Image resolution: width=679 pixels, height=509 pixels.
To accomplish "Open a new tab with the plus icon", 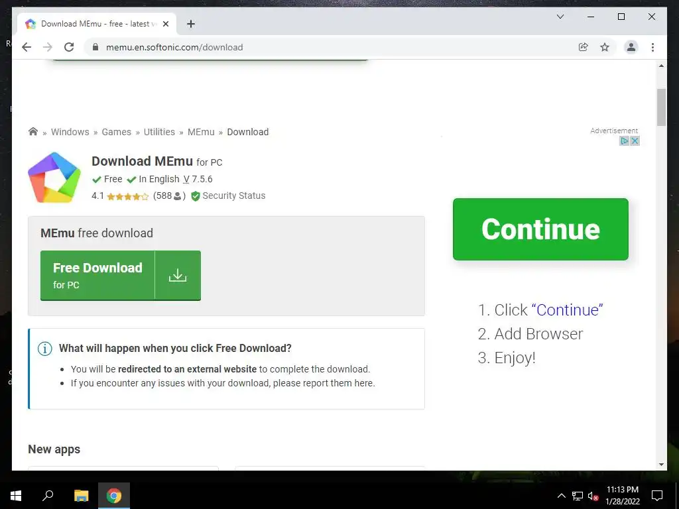I will (190, 24).
